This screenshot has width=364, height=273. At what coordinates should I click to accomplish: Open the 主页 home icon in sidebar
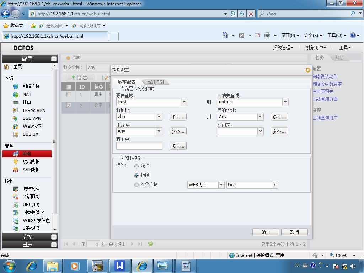tap(6, 66)
